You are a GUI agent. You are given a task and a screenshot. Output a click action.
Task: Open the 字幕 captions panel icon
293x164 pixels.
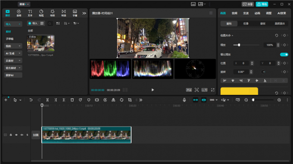(x=75, y=13)
